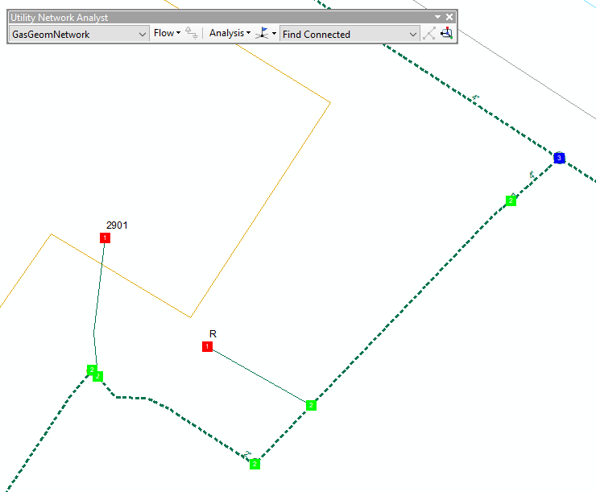
Task: Open the Flow menu
Action: [167, 33]
